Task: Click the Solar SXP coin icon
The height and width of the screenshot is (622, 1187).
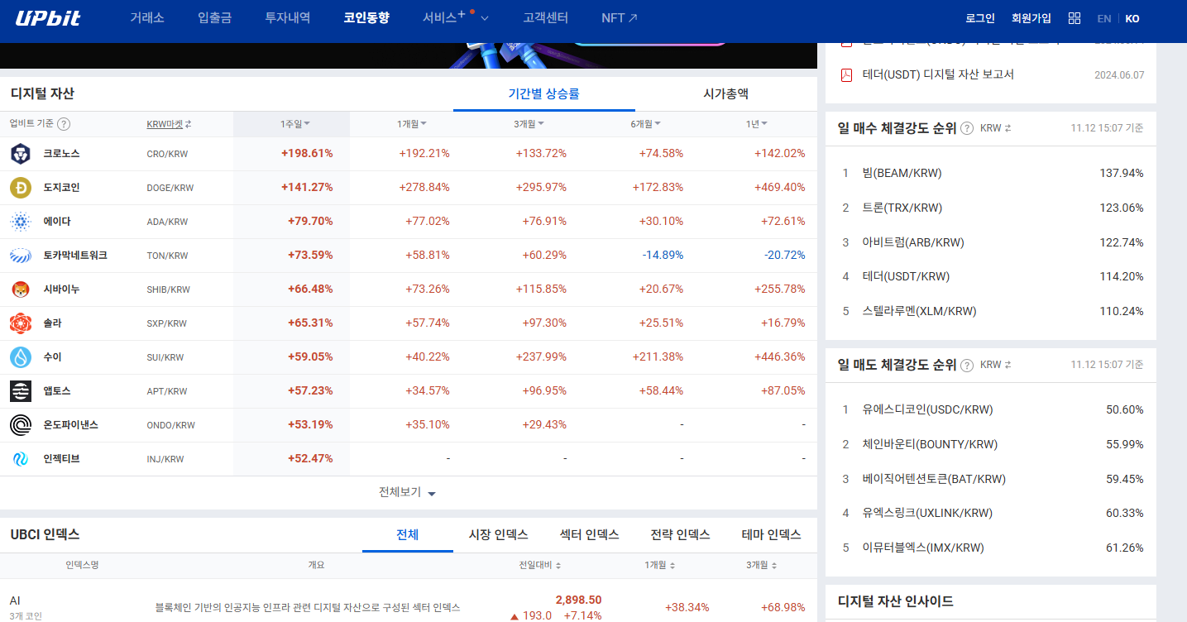Action: [x=21, y=323]
